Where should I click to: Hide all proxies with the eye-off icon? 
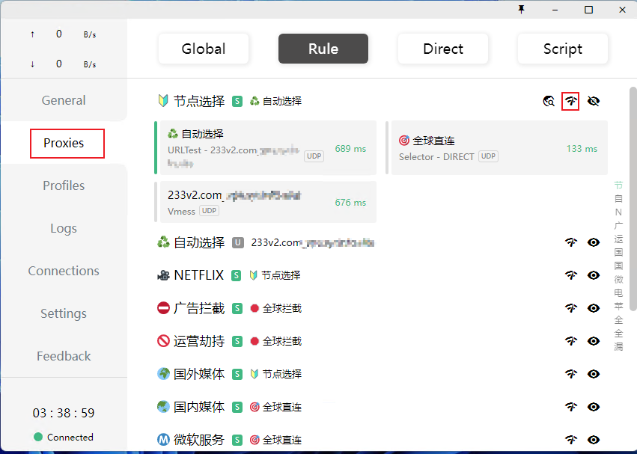pyautogui.click(x=594, y=101)
